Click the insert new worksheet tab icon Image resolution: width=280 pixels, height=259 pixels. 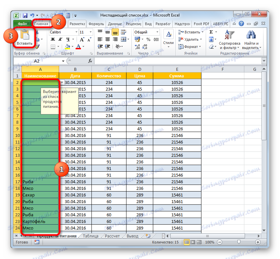148,236
